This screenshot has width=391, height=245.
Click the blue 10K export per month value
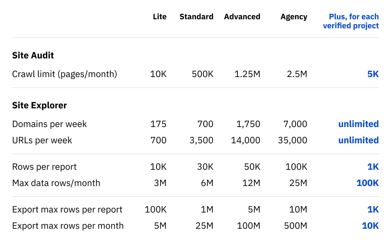(x=370, y=226)
